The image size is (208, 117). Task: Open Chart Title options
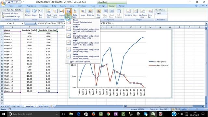(x=49, y=13)
